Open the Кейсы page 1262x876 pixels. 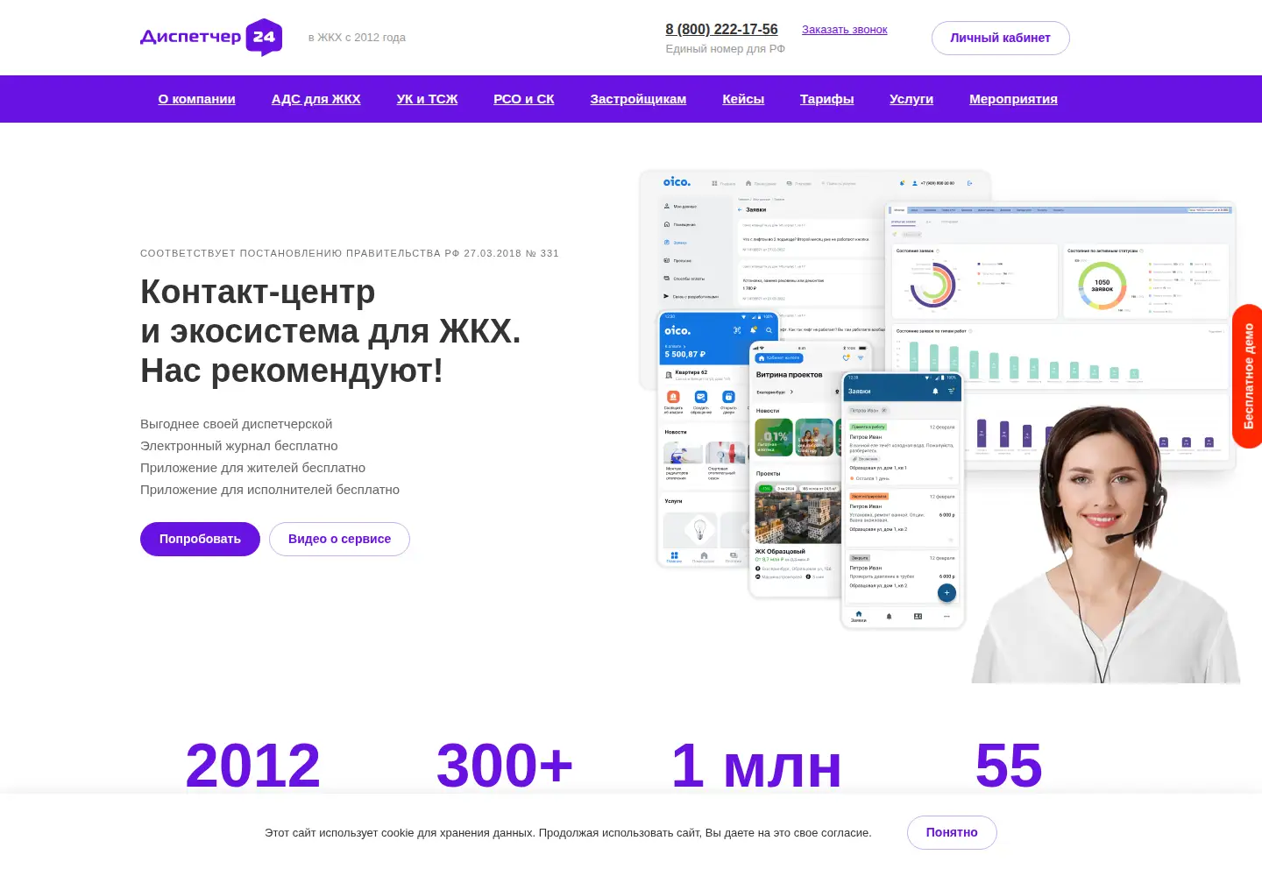[743, 99]
